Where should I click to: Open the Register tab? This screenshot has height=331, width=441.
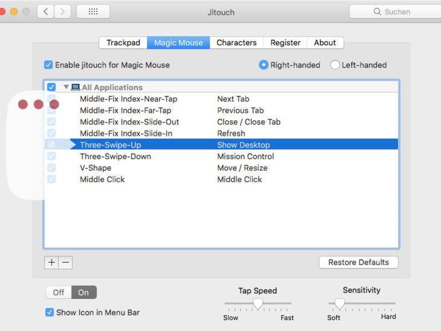point(285,43)
